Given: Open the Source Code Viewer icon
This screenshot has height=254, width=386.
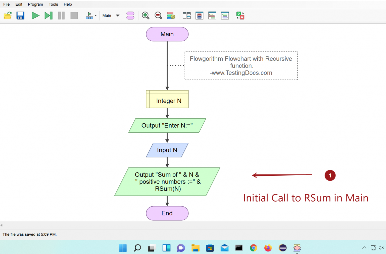Looking at the screenshot, I should tap(199, 16).
